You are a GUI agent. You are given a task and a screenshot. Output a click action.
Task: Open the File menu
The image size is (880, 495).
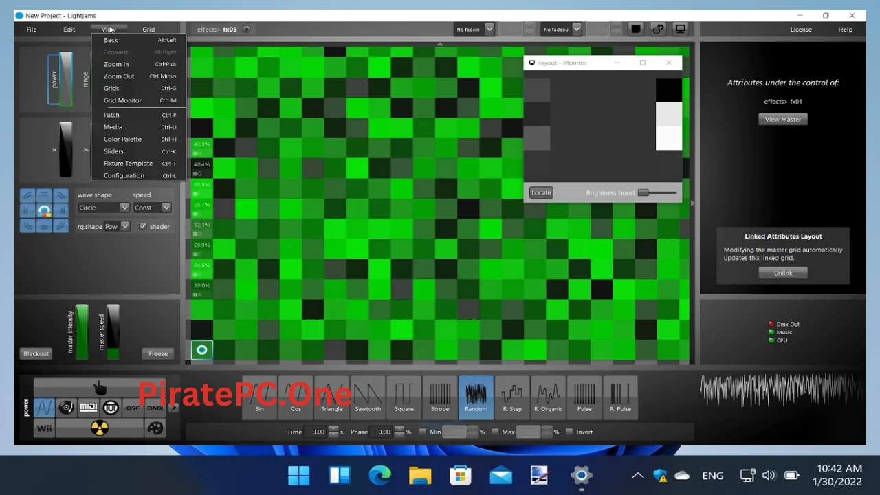32,30
